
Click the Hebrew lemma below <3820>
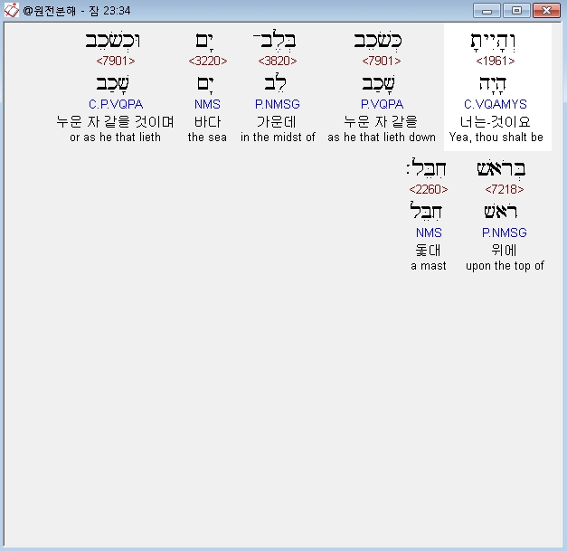(276, 83)
